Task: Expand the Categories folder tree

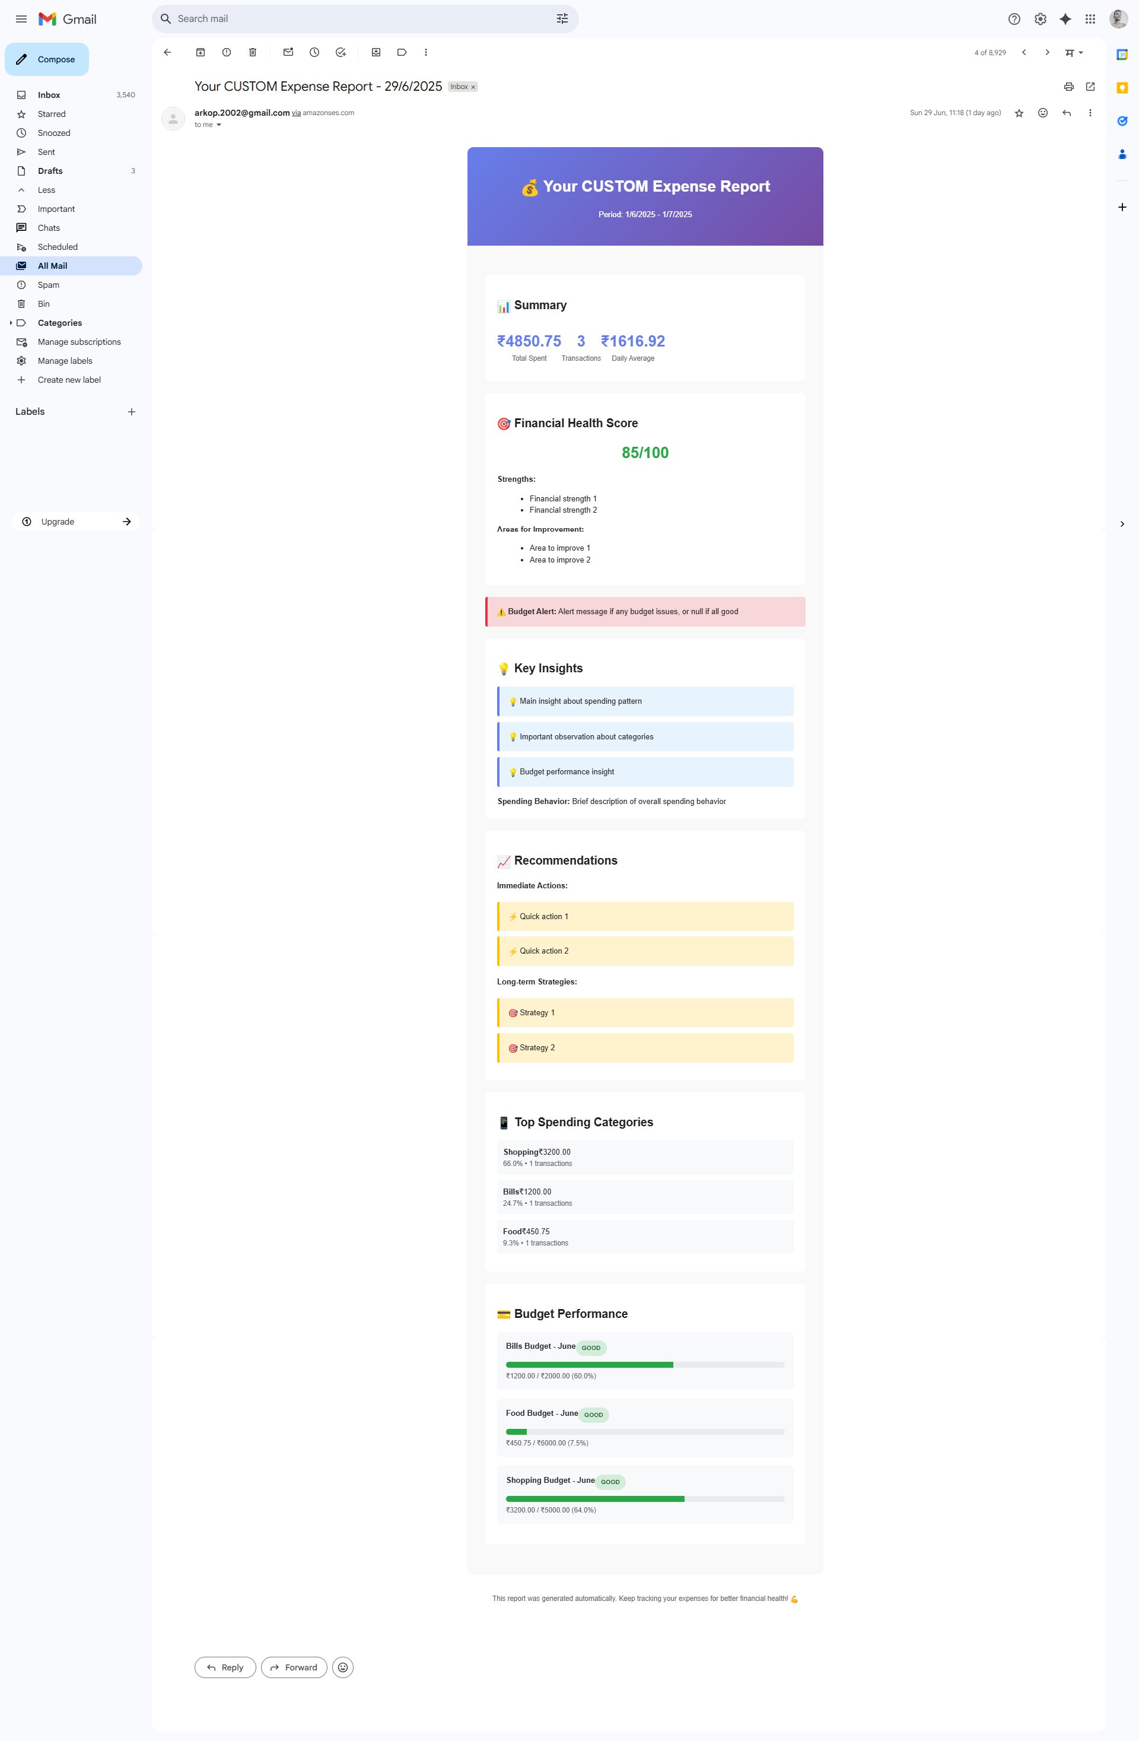Action: (x=10, y=323)
